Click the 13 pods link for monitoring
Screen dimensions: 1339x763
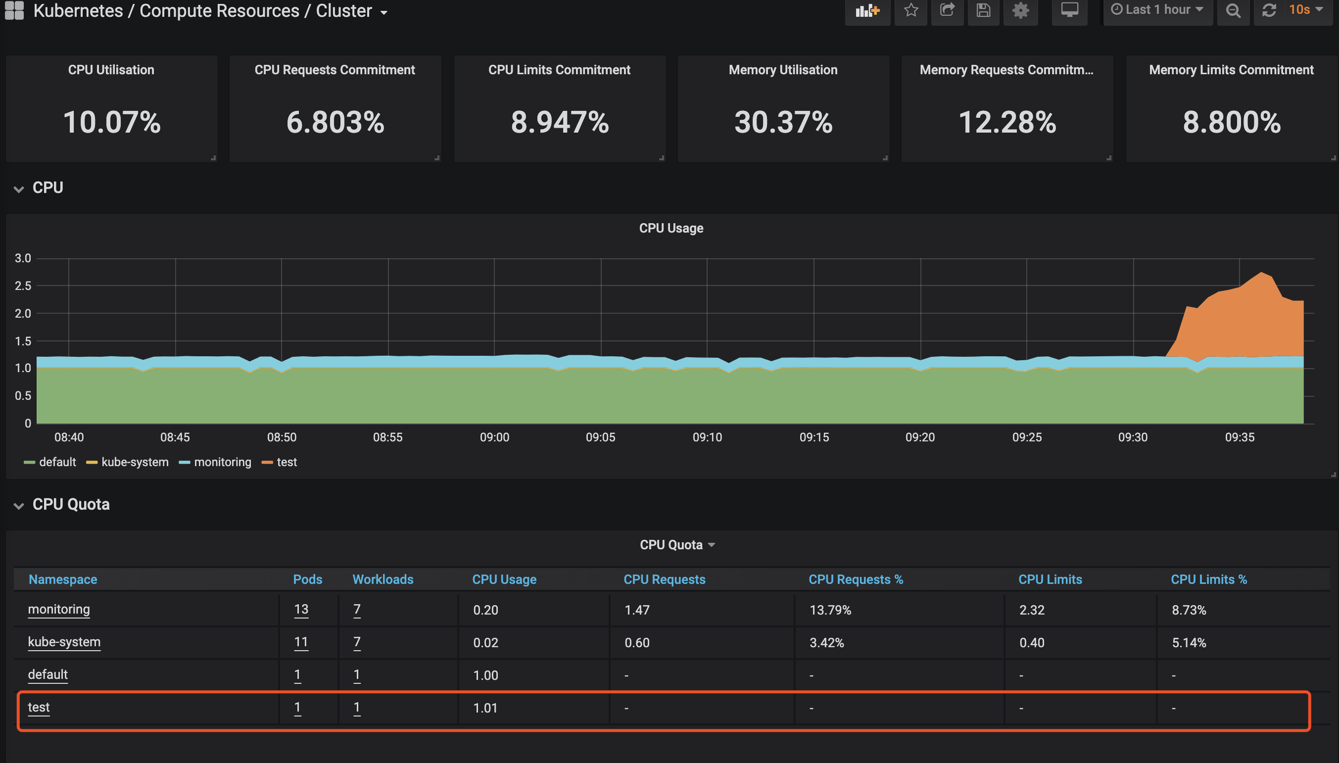(x=301, y=610)
